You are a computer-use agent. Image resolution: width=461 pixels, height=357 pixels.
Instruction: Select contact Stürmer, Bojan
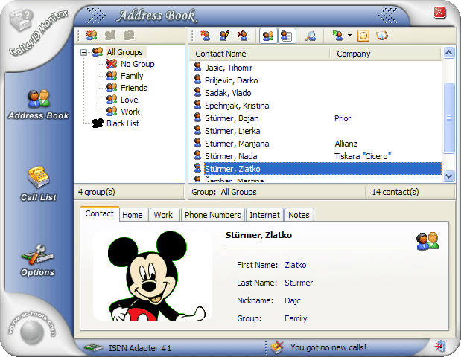tap(232, 118)
